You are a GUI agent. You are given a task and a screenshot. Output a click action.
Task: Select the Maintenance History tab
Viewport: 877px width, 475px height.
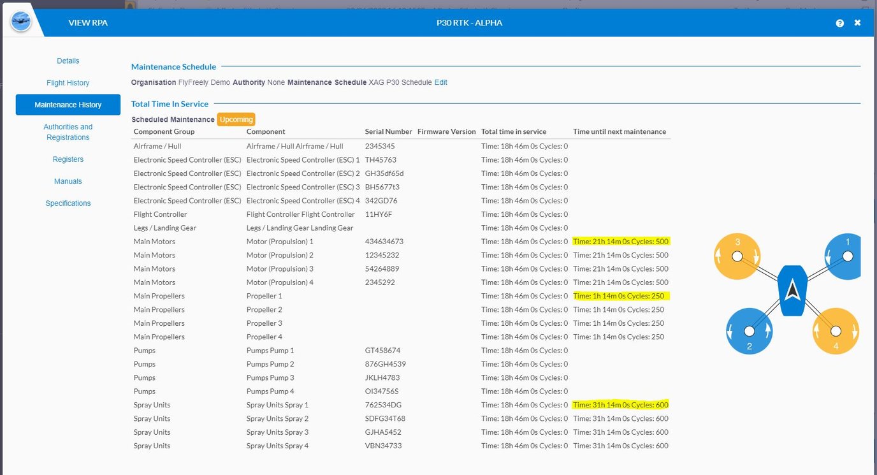coord(68,105)
